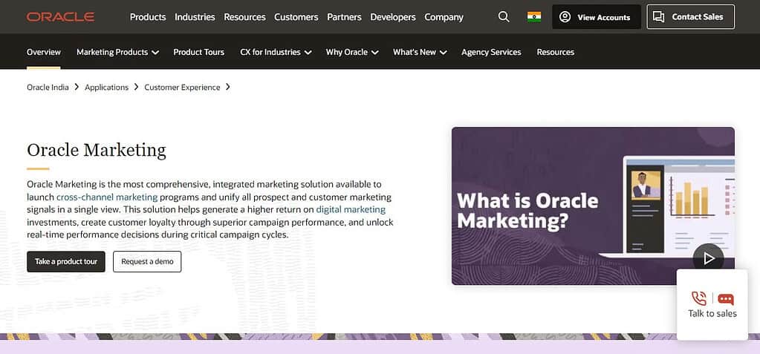Open the Industries menu
The width and height of the screenshot is (760, 354).
click(x=195, y=17)
